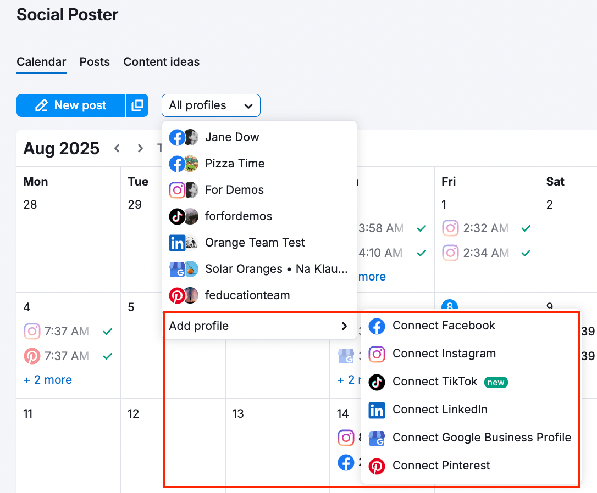This screenshot has width=597, height=493.
Task: Switch to the Posts tab
Action: (94, 62)
